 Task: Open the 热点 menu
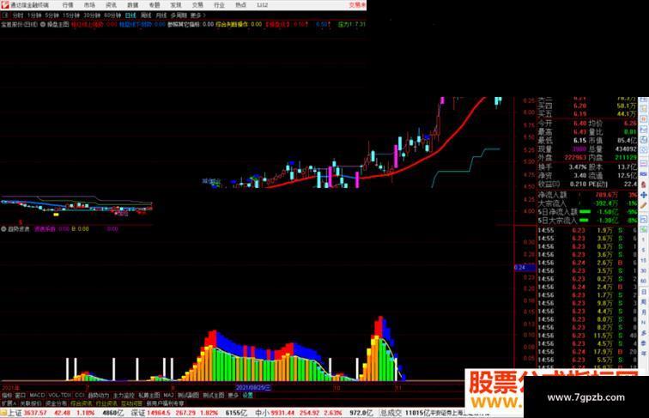(240, 5)
